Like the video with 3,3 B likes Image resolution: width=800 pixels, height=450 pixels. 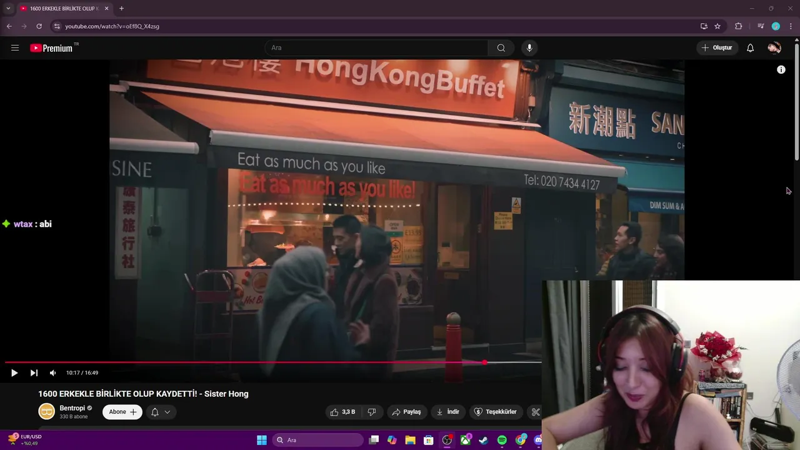(x=342, y=412)
